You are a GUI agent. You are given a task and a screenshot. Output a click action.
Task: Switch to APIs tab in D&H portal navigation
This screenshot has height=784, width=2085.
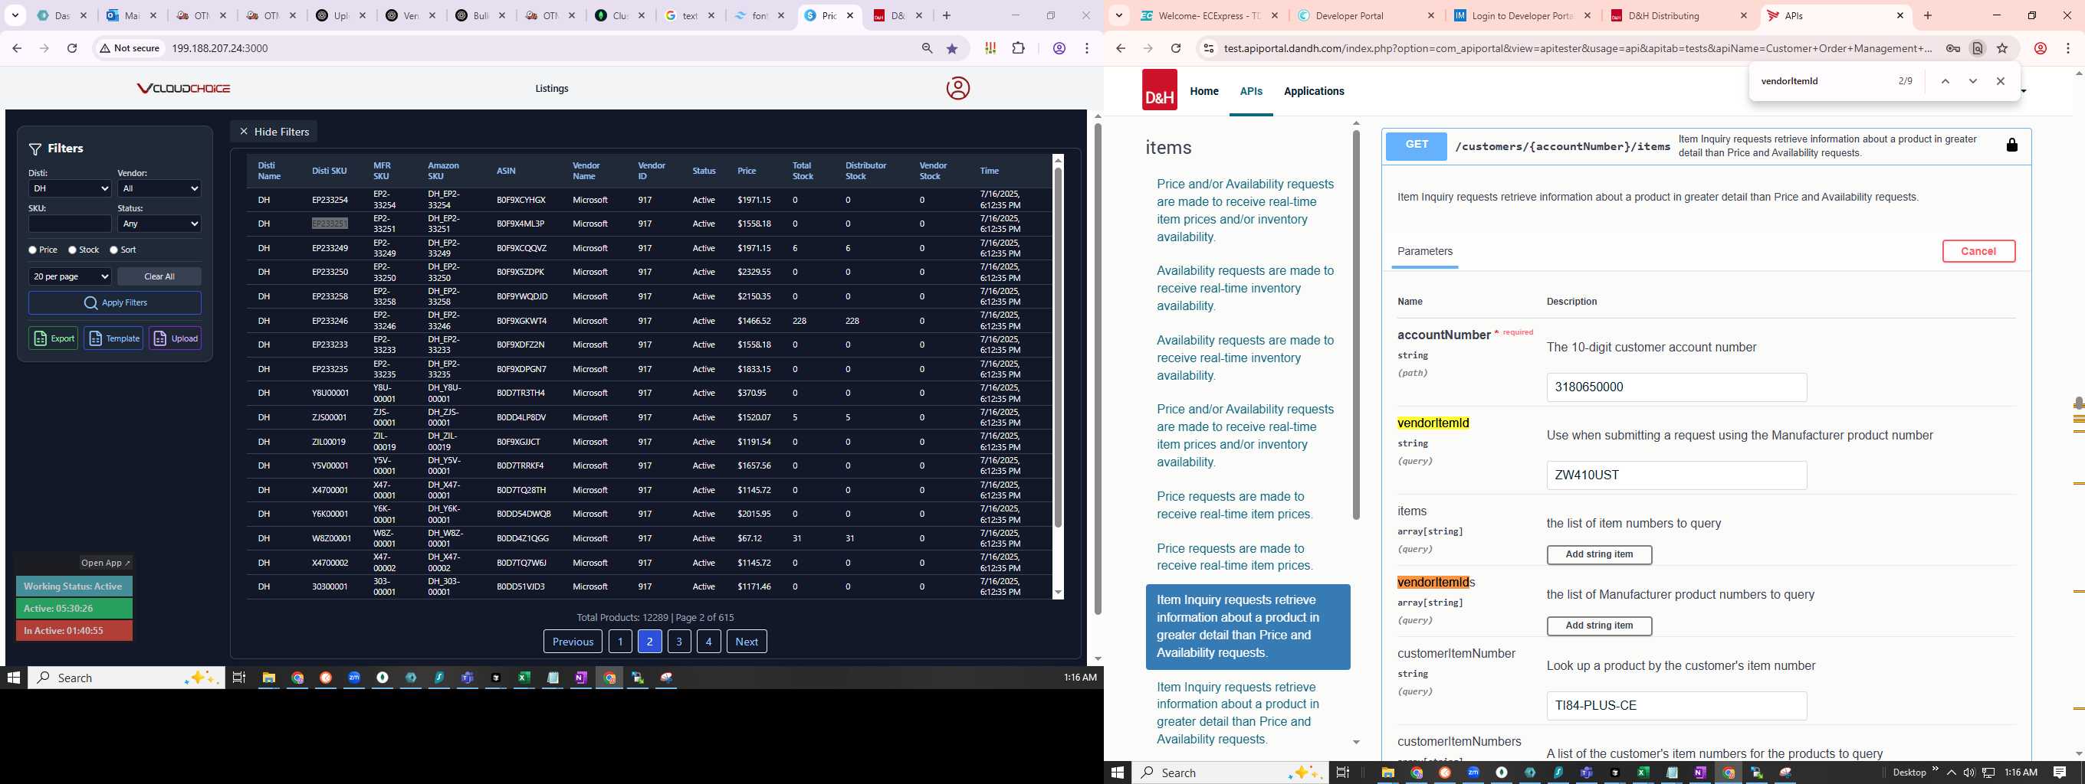[x=1250, y=91]
